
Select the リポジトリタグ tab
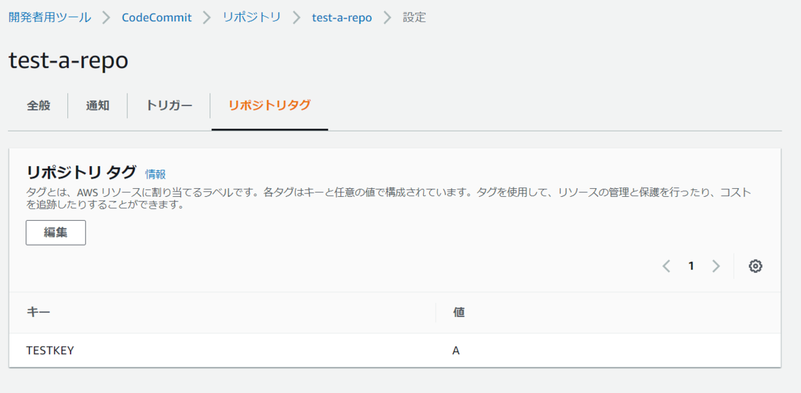pos(270,105)
